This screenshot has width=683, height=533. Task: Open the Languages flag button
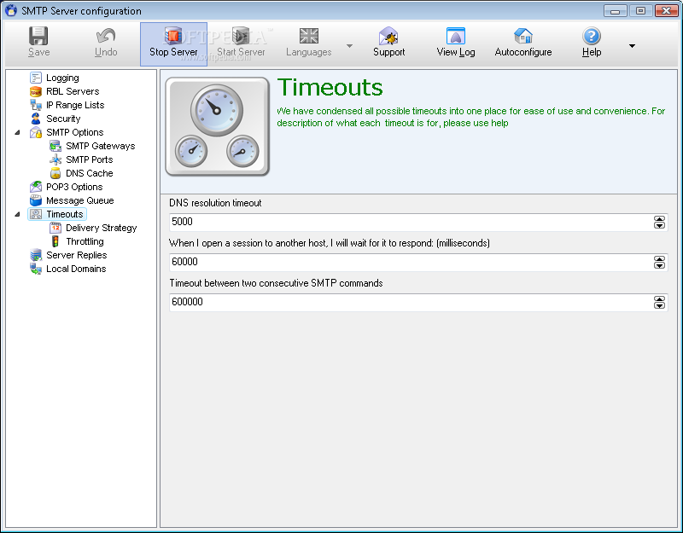tap(308, 43)
